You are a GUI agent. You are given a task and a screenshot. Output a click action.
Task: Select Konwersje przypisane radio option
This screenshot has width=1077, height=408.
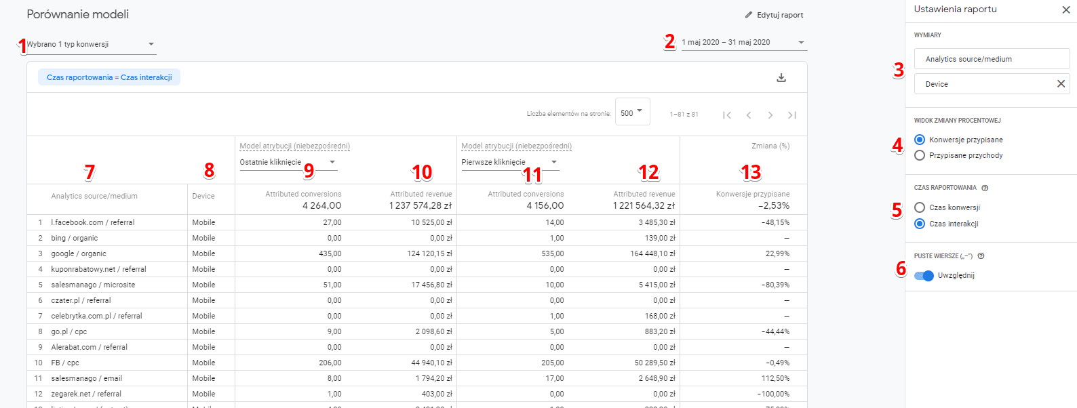(x=920, y=140)
